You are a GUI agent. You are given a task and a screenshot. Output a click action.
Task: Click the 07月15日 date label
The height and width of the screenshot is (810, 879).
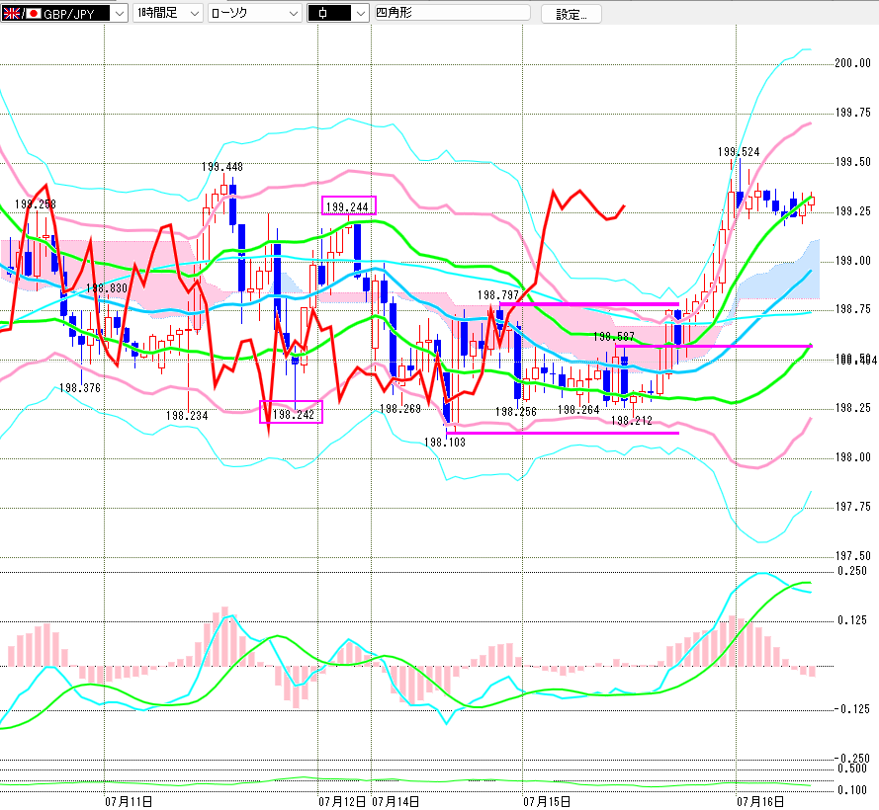547,801
